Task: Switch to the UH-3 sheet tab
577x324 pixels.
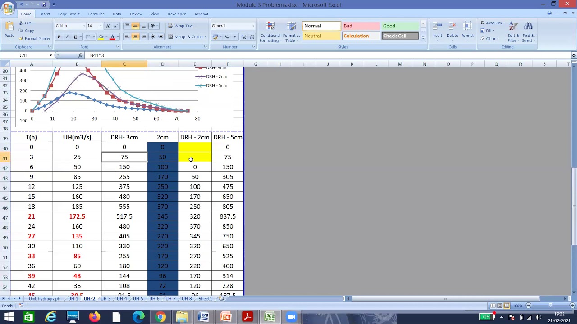Action: [105, 299]
